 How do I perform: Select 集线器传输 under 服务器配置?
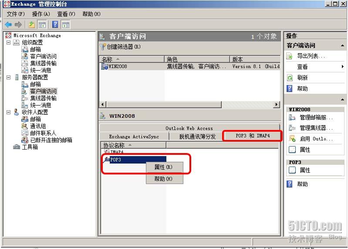(43, 98)
